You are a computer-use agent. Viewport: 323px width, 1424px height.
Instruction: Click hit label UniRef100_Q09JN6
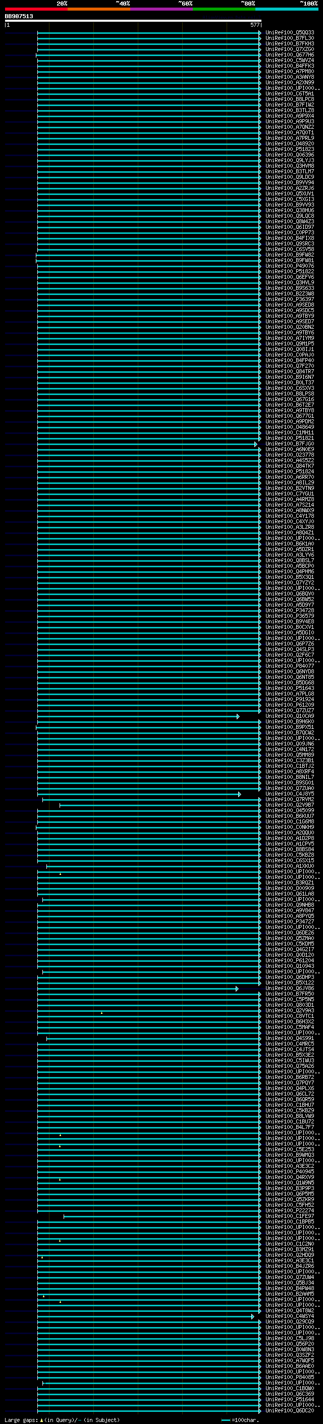290,744
